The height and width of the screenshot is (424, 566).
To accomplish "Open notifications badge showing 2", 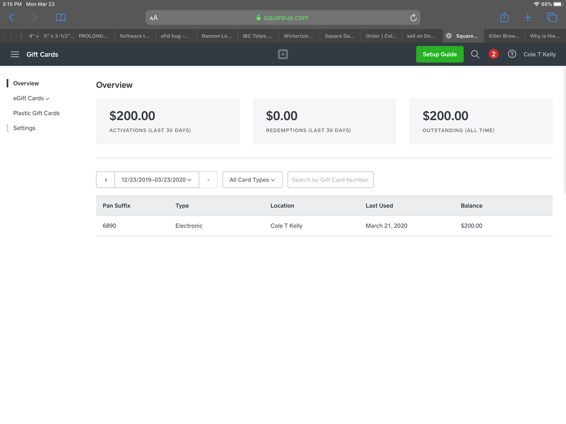I will 493,54.
